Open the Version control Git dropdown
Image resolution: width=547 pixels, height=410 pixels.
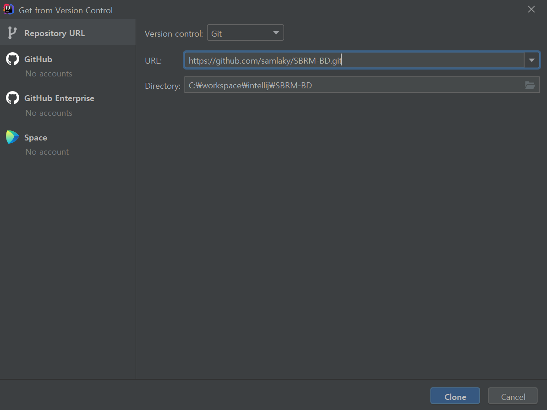click(x=245, y=33)
